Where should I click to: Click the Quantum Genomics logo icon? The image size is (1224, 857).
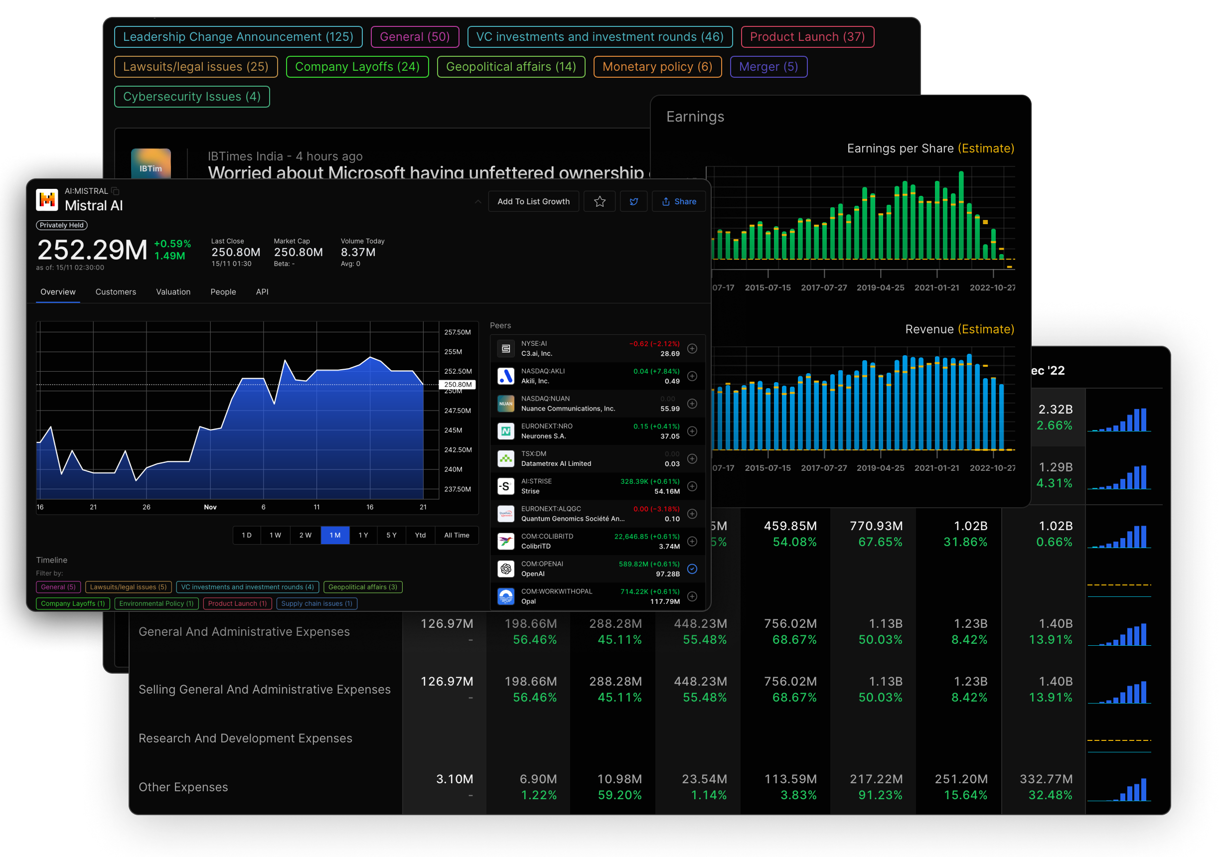506,514
